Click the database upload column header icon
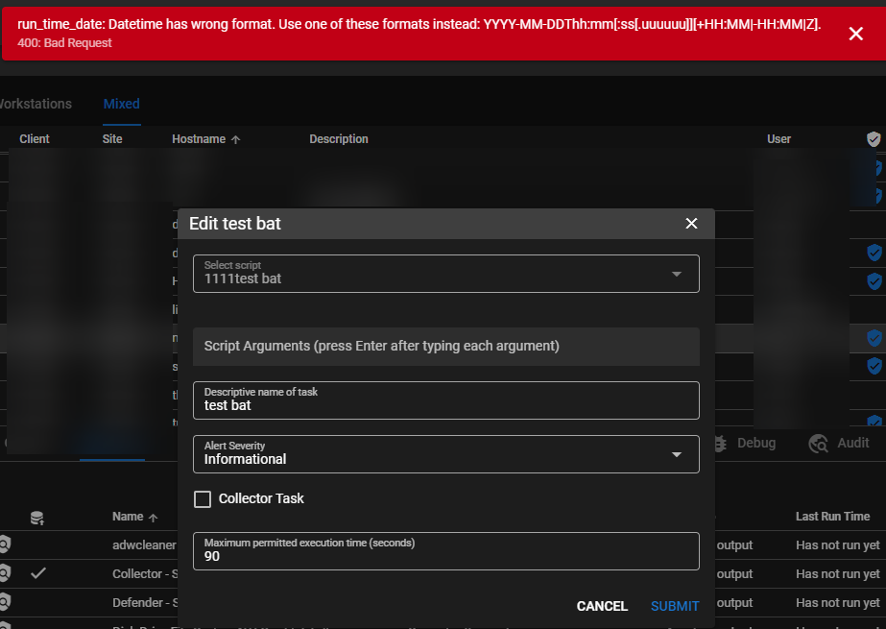The image size is (886, 629). pos(36,516)
